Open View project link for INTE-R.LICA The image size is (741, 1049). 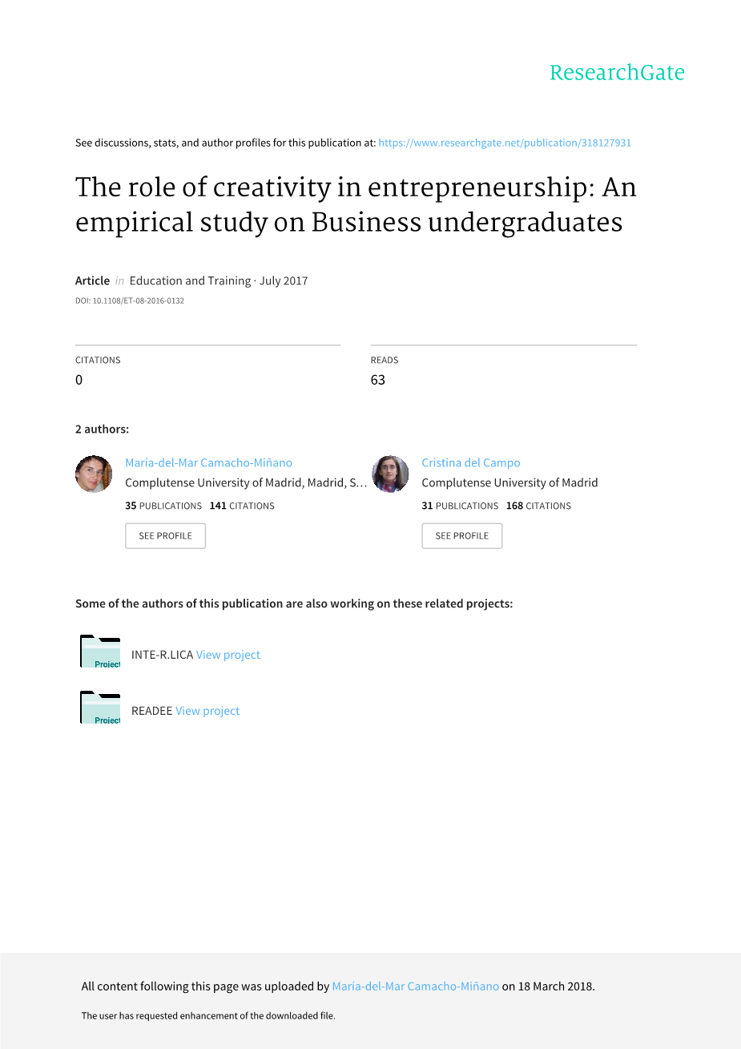coord(228,655)
